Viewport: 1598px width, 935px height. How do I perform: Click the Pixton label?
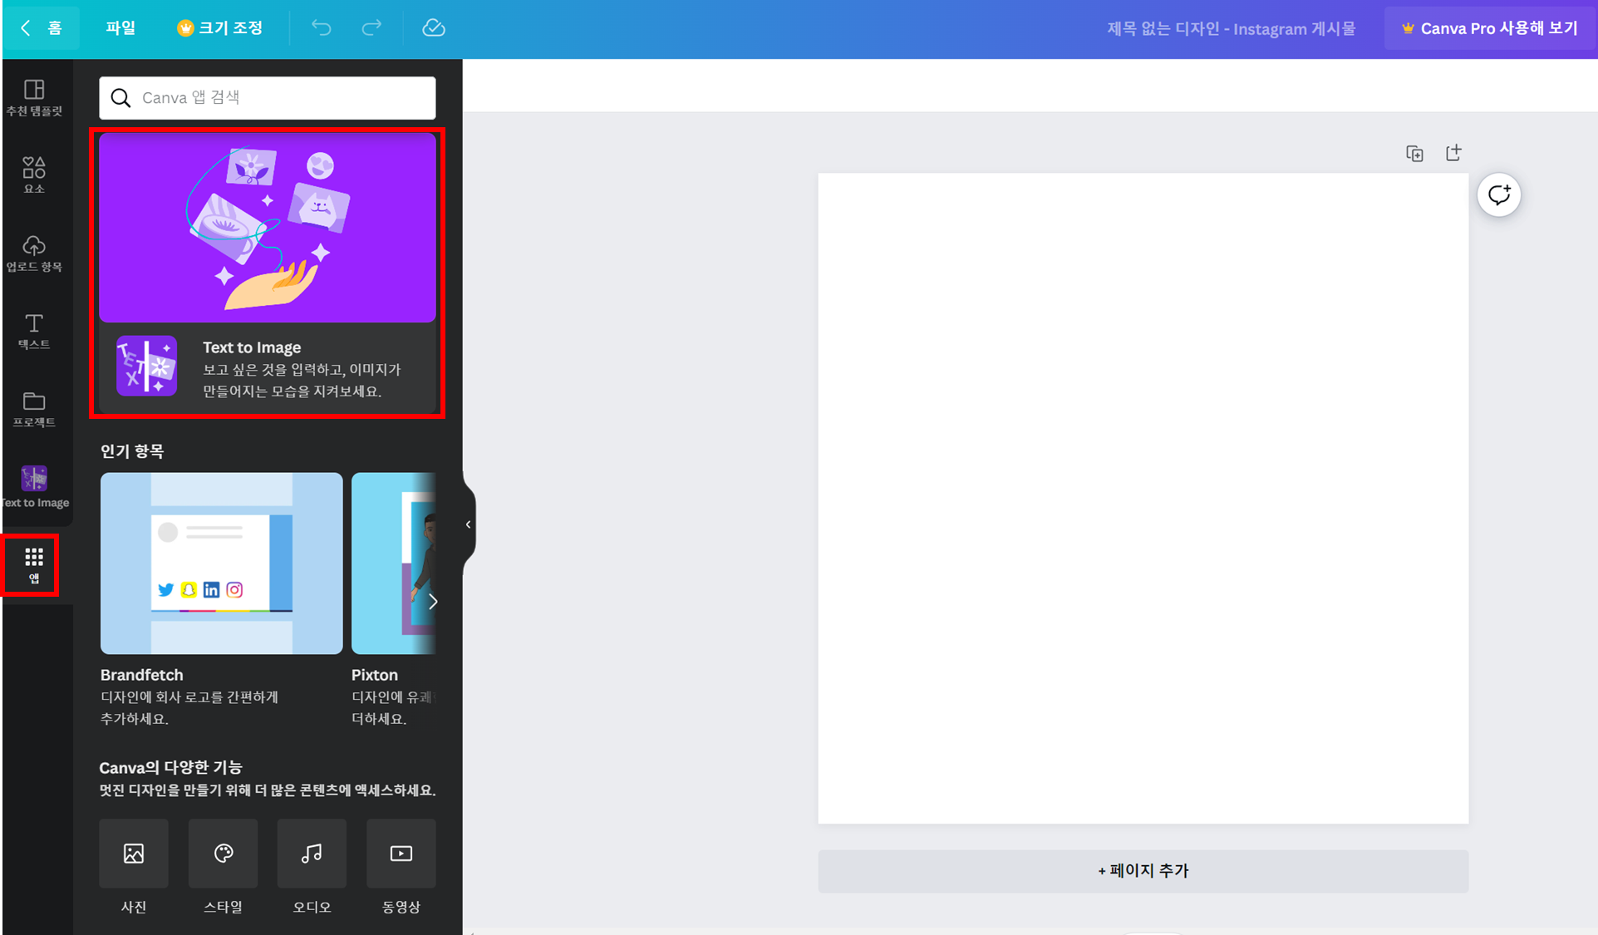click(375, 675)
